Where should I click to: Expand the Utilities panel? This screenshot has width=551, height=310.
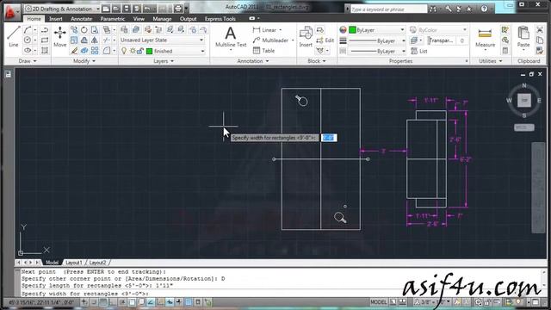(490, 61)
